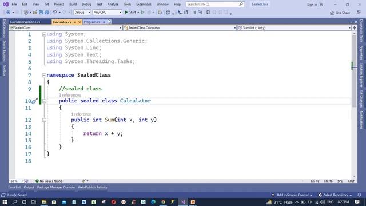366x206 pixels.
Task: Open the Project menu
Action: pyautogui.click(x=59, y=4)
